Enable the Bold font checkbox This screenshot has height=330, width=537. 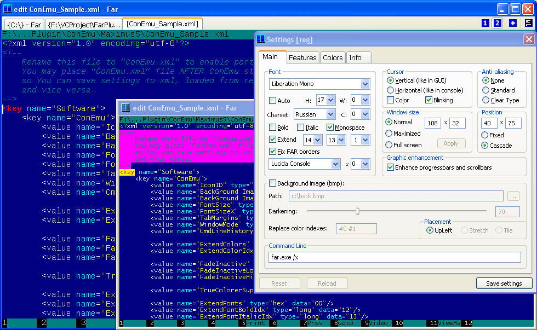pyautogui.click(x=273, y=128)
